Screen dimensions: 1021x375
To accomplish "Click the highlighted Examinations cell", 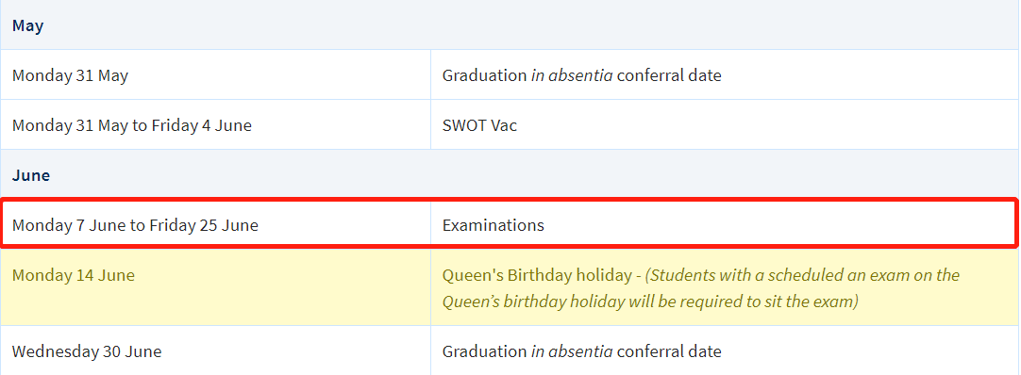I will pos(723,225).
